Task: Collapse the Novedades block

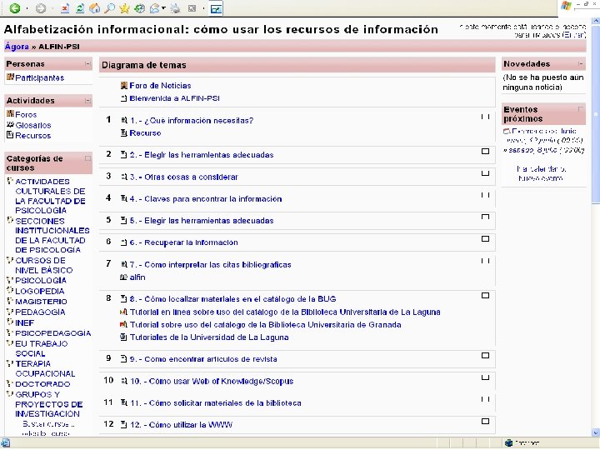Action: click(x=581, y=63)
